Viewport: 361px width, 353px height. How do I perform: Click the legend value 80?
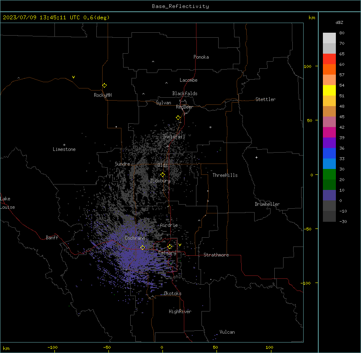pyautogui.click(x=342, y=33)
